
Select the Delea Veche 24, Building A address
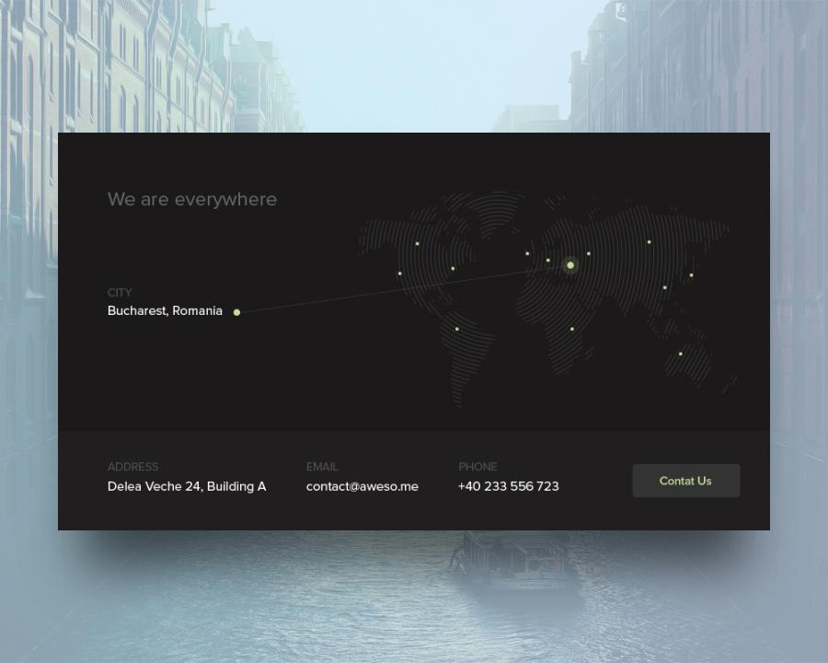tap(187, 486)
